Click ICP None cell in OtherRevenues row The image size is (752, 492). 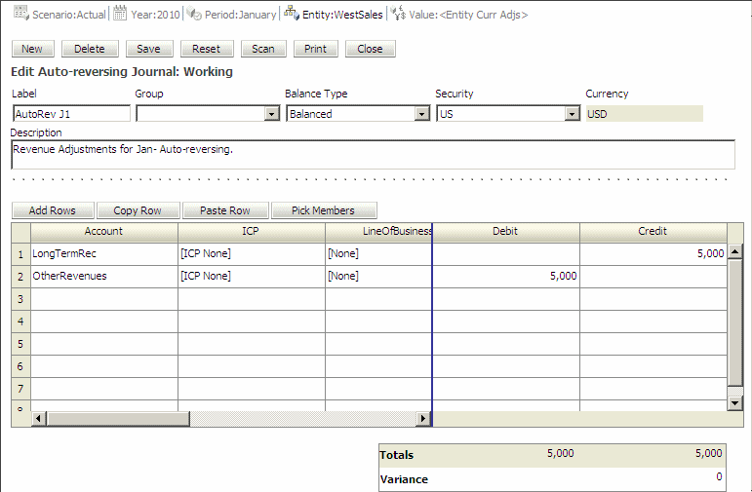[x=252, y=277]
